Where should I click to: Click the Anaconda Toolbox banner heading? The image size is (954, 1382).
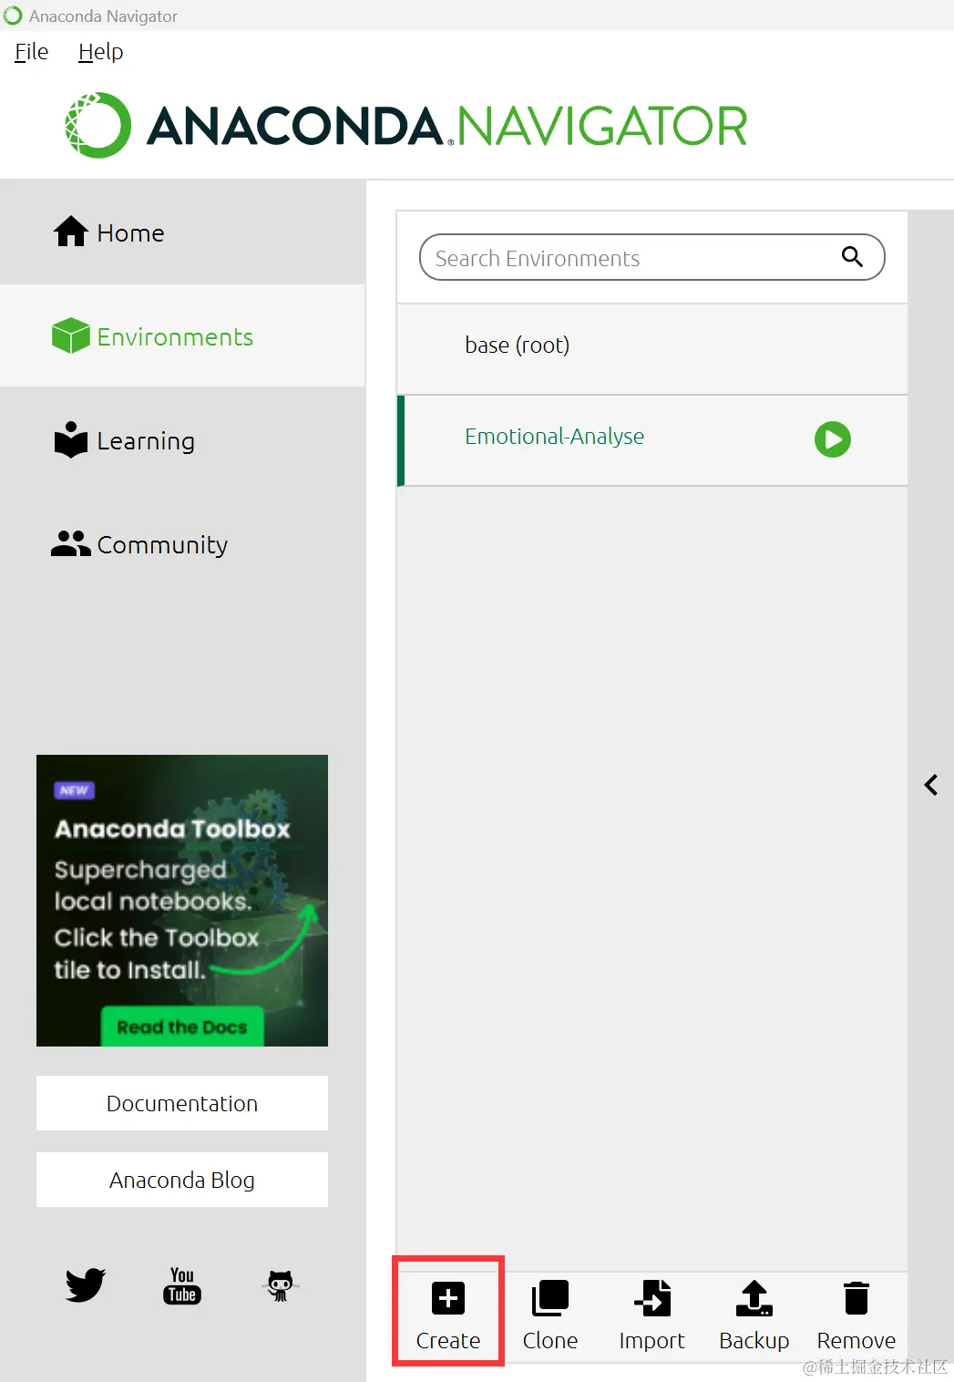point(172,829)
